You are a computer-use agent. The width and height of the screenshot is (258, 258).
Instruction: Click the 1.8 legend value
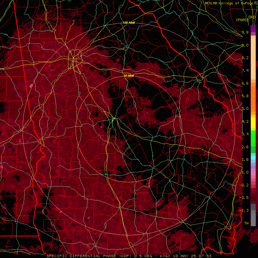(x=245, y=160)
